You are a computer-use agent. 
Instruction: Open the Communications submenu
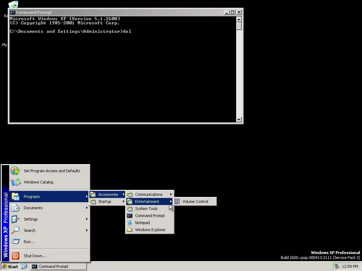click(x=150, y=194)
